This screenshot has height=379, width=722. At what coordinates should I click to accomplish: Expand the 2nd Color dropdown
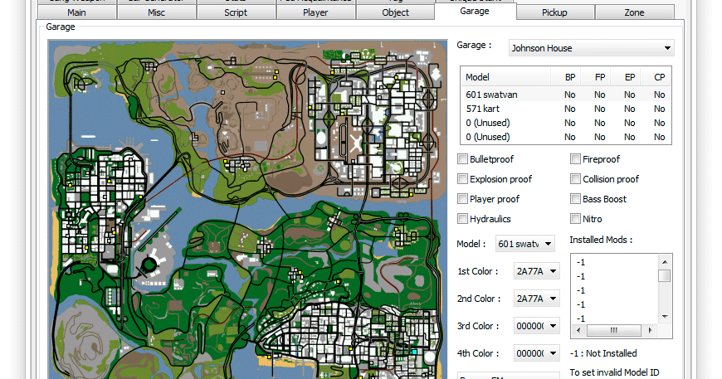pyautogui.click(x=536, y=299)
